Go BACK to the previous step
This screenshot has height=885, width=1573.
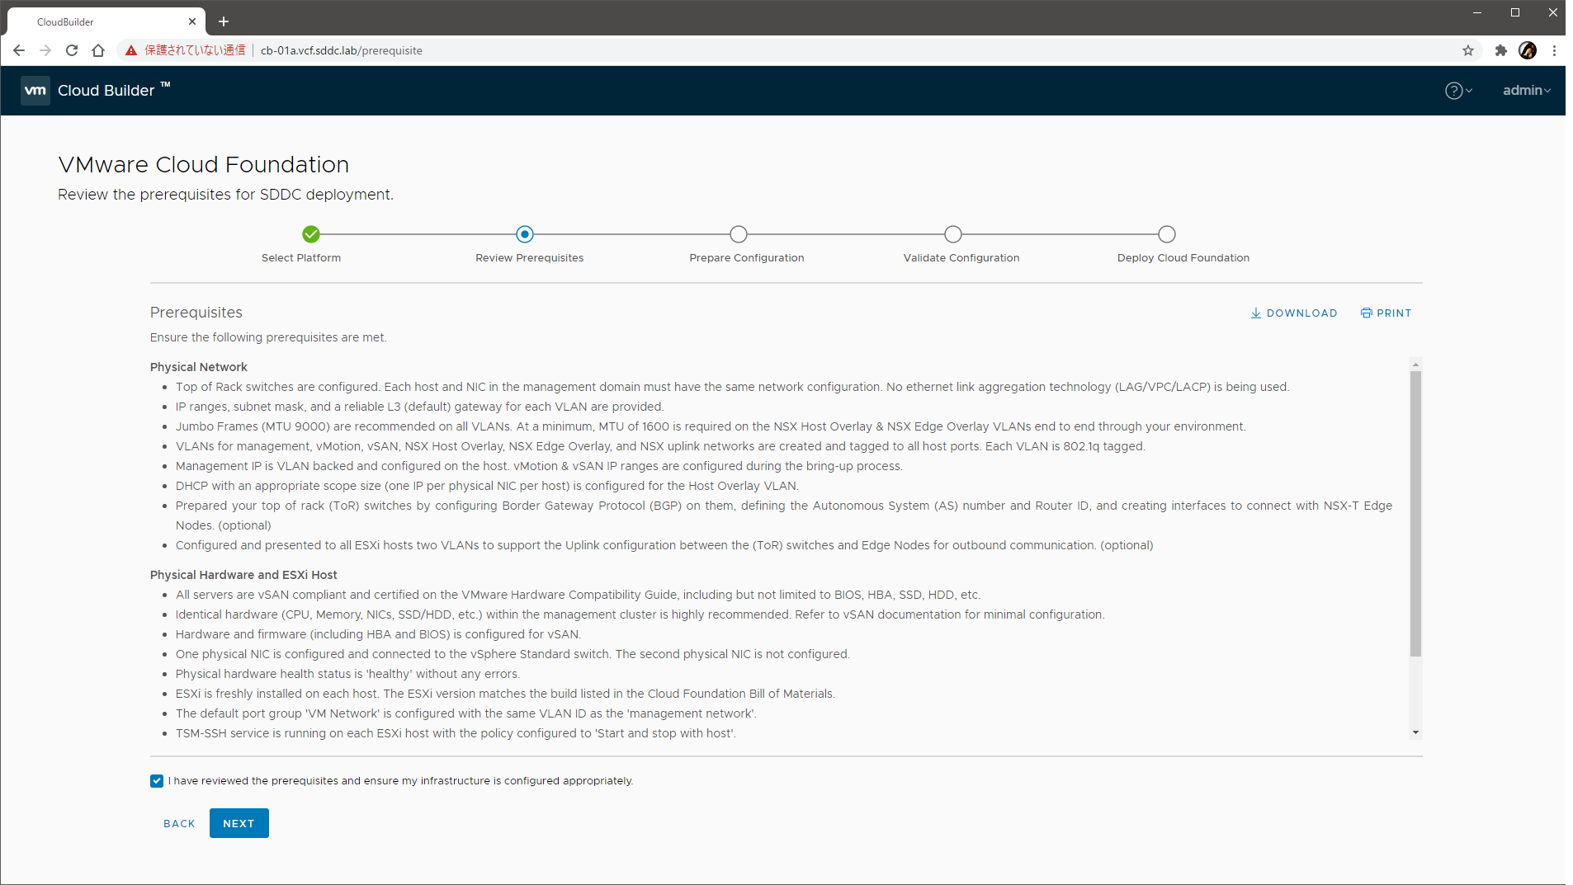point(179,823)
